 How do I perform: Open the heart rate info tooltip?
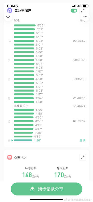(24, 157)
